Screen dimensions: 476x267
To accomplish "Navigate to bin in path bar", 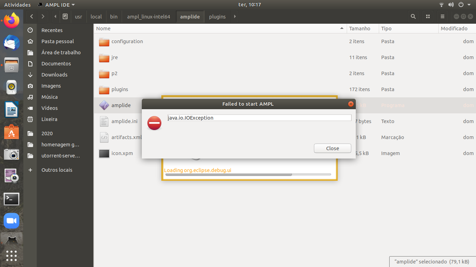I will click(x=114, y=17).
